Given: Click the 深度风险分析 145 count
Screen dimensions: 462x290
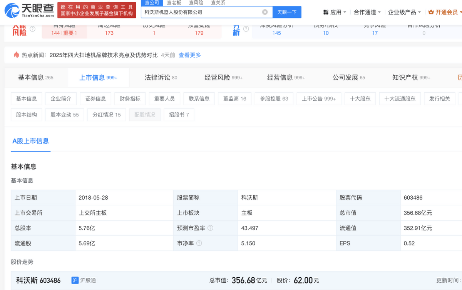Looking at the screenshot, I should (x=276, y=33).
